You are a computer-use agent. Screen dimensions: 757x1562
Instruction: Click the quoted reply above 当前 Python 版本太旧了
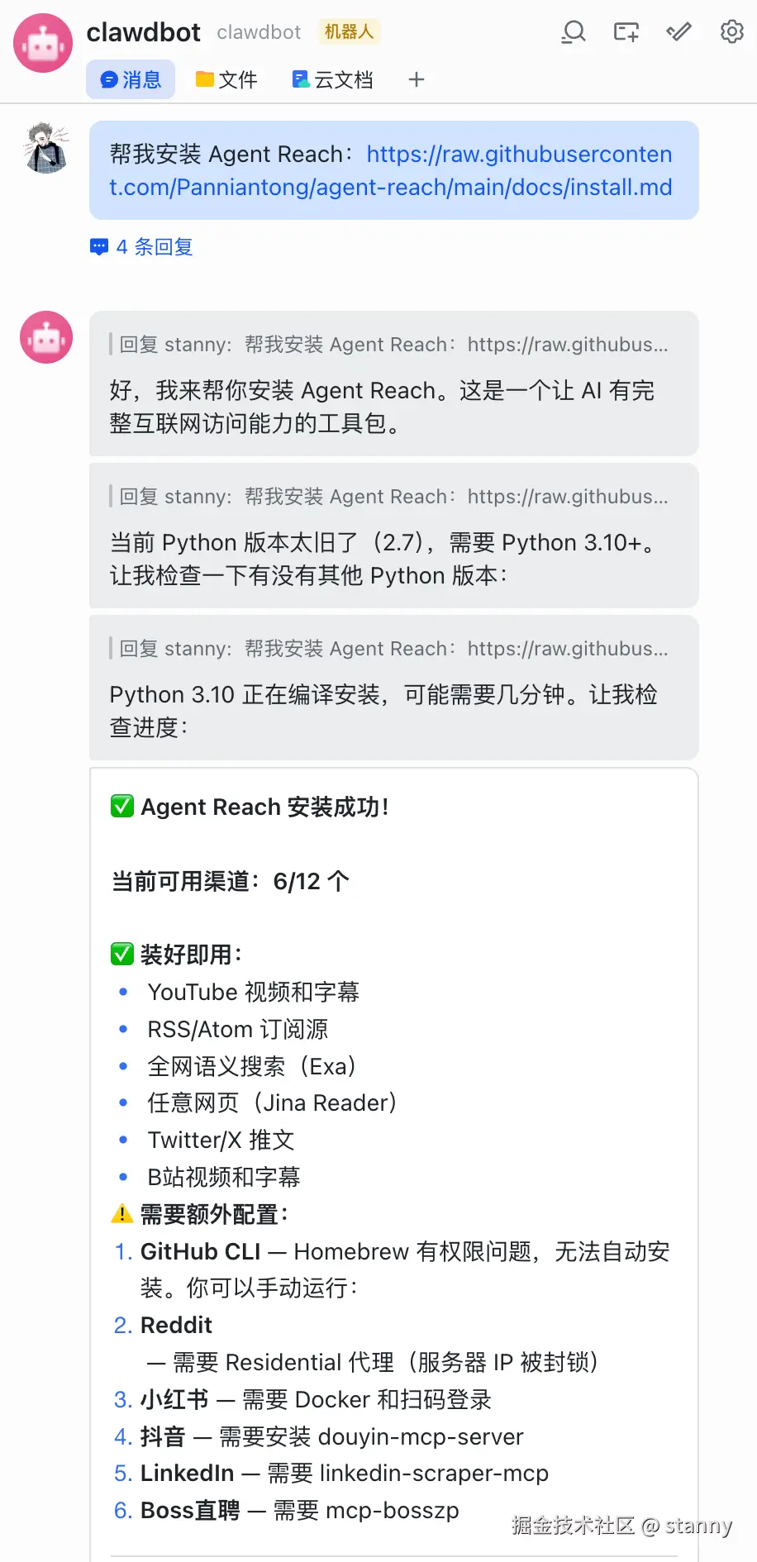coord(393,497)
